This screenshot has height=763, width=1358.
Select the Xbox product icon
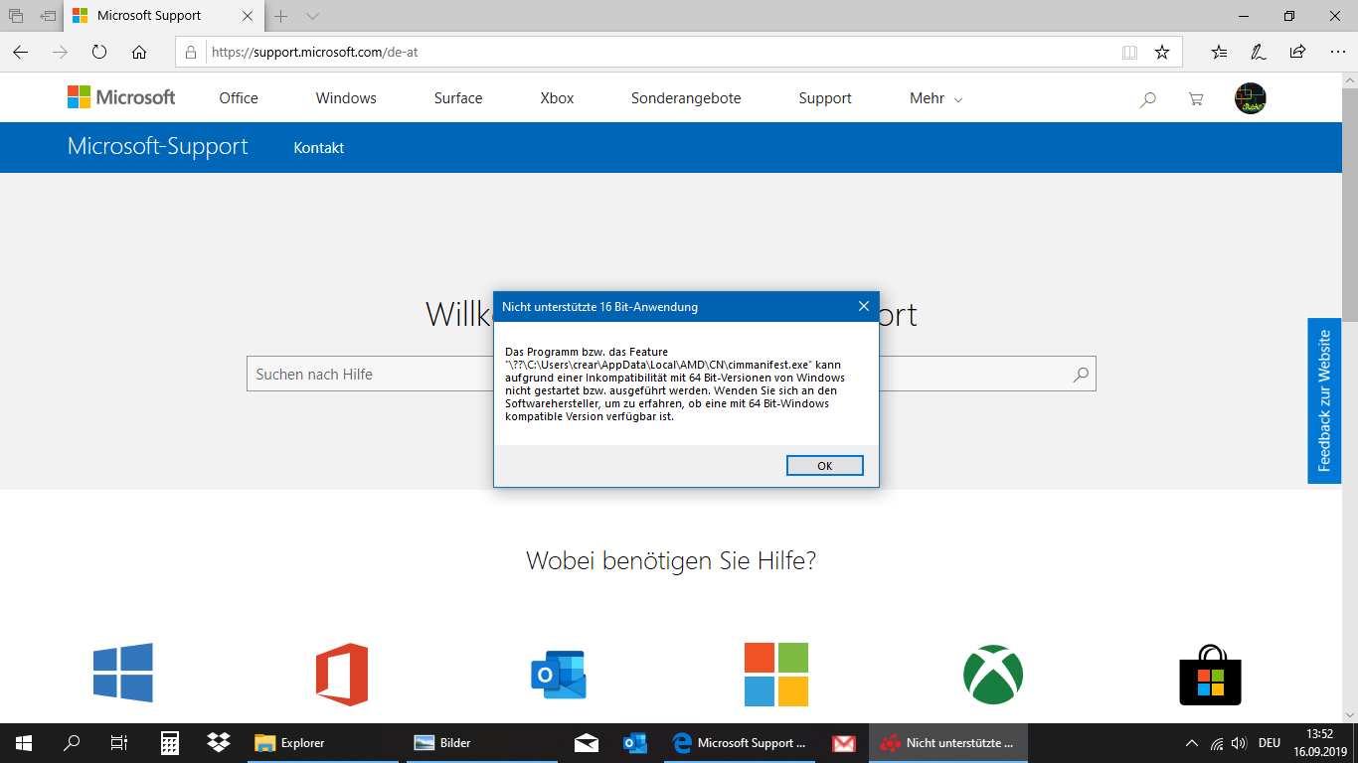click(x=993, y=676)
